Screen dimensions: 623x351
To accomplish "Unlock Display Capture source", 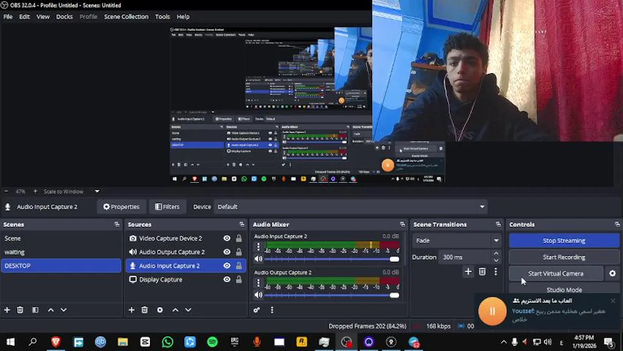I will (x=239, y=279).
